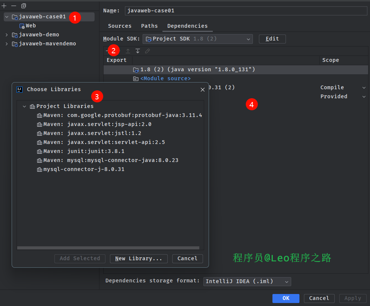Select the Web facet under javaweb-case01
The image size is (370, 306).
point(31,26)
